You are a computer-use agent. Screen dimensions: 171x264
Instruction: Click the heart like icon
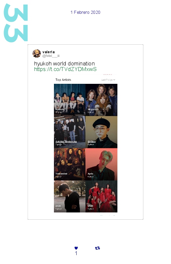tap(76, 248)
